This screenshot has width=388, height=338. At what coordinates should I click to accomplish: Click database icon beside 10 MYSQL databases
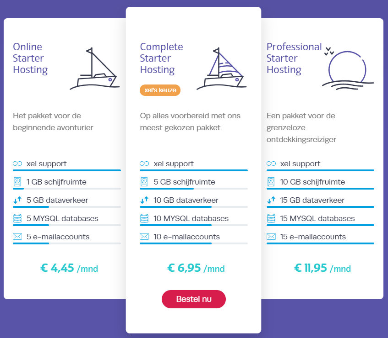[x=144, y=218]
